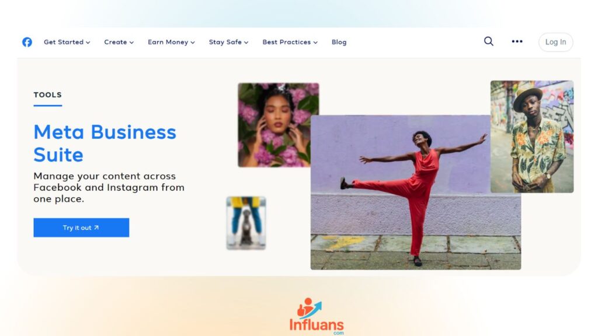Select the man in floral shirt photo

point(532,136)
